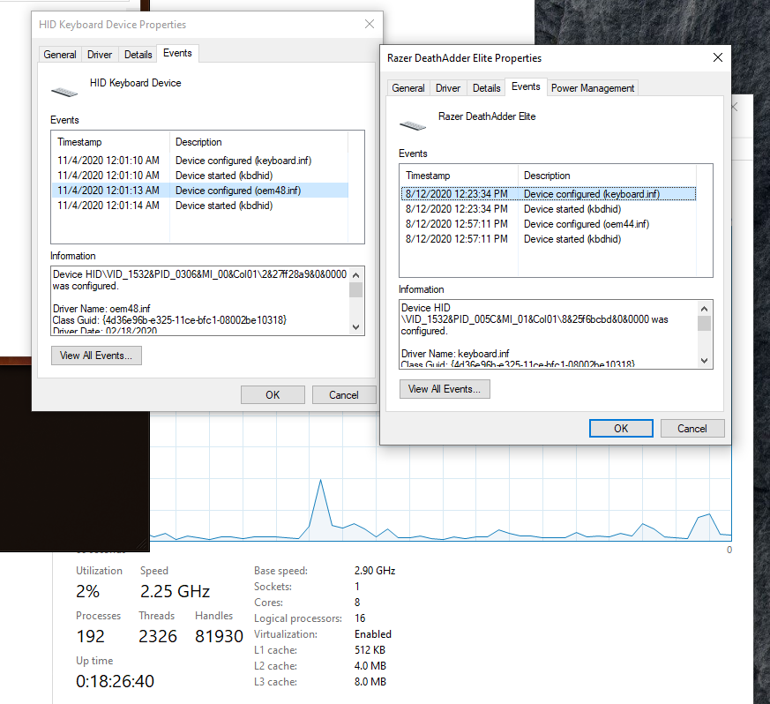Select the 12:57:11 PM Device started event
Viewport: 770px width, 704px height.
point(548,239)
